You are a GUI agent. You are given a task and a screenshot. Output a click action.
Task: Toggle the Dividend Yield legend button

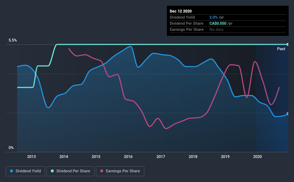click(25, 171)
